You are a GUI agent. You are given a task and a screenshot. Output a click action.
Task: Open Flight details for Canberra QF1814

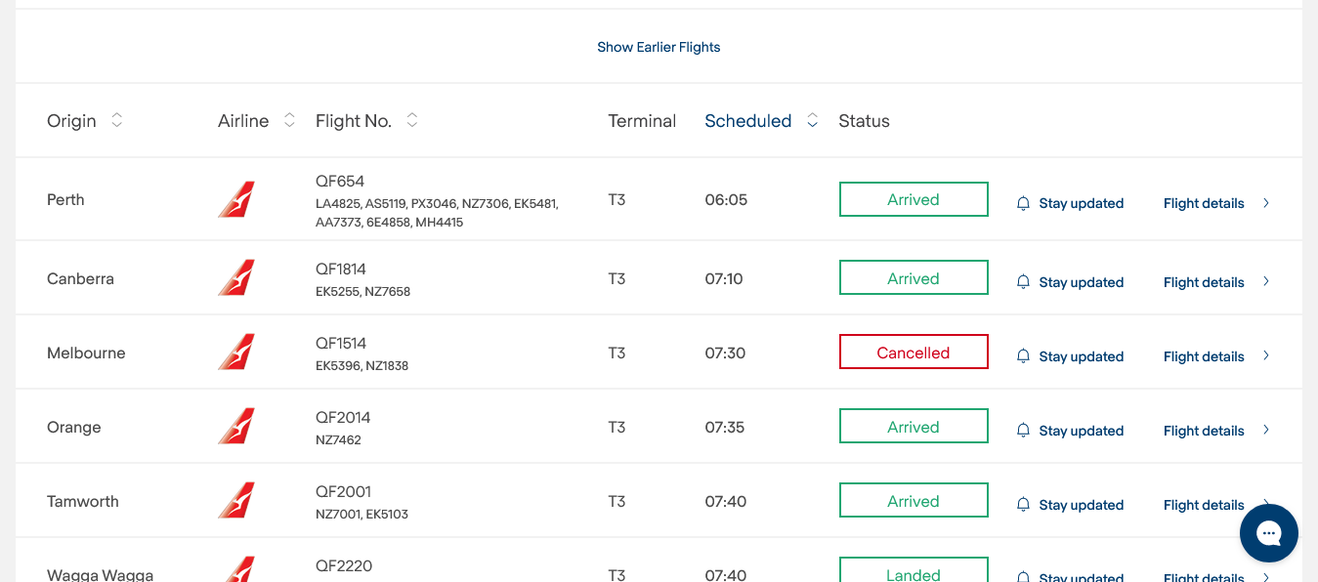pos(1204,282)
